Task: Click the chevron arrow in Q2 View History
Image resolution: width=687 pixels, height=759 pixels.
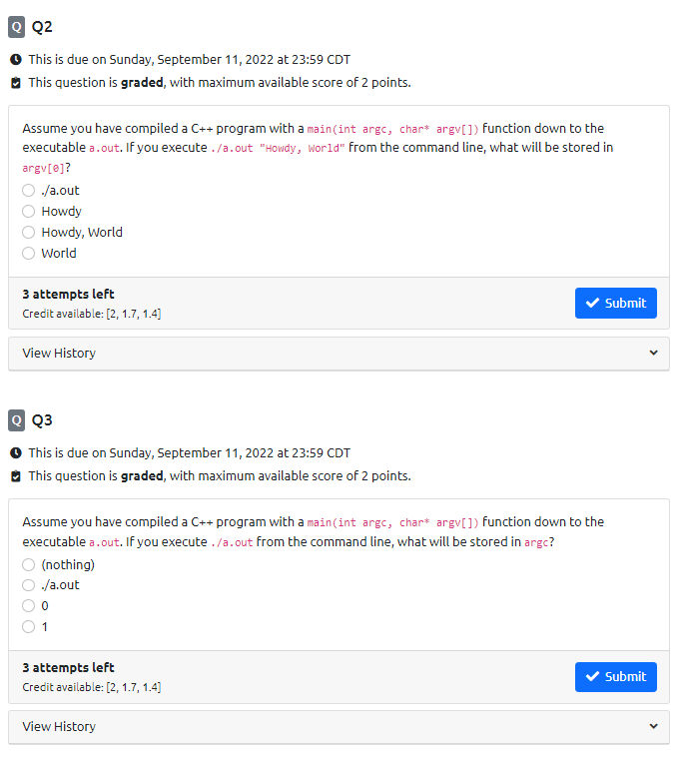Action: (x=654, y=353)
